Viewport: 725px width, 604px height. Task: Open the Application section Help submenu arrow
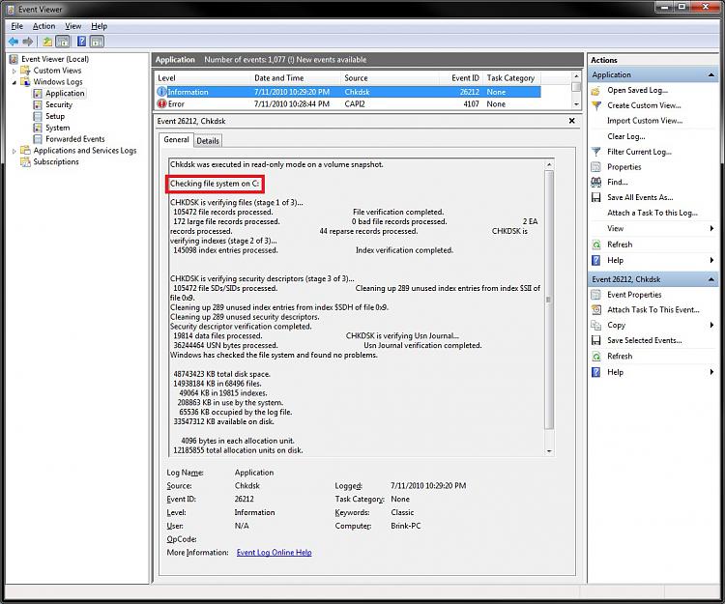click(711, 260)
